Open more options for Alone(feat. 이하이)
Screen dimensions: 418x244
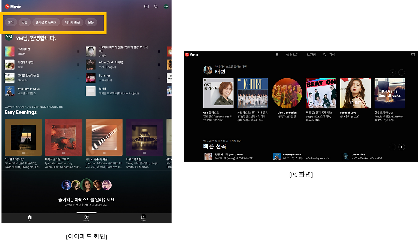click(x=159, y=65)
